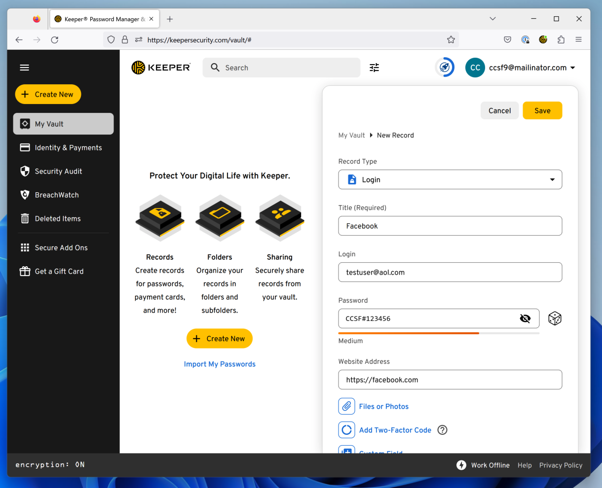The height and width of the screenshot is (488, 602).
Task: Cancel the new record
Action: click(499, 110)
